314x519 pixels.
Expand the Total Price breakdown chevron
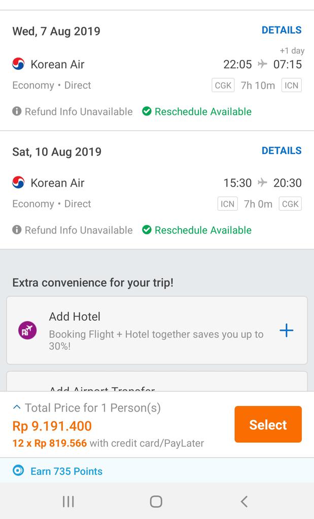coord(17,407)
